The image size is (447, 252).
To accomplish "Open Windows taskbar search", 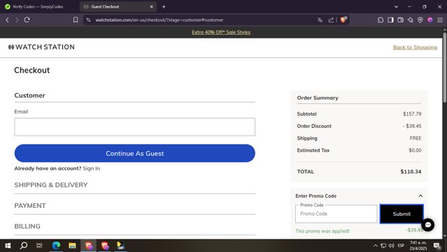I will coord(24,246).
